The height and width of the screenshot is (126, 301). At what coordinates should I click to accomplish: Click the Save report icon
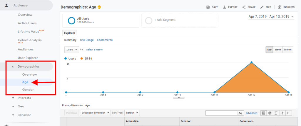[208, 7]
